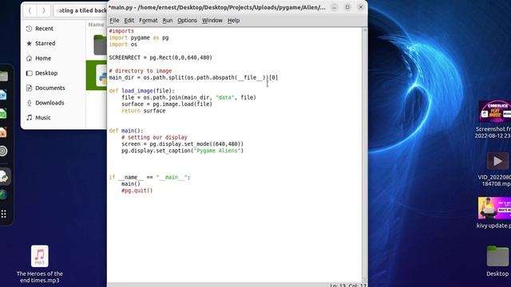Click the screen = pg.display.set_mode line

coord(183,143)
